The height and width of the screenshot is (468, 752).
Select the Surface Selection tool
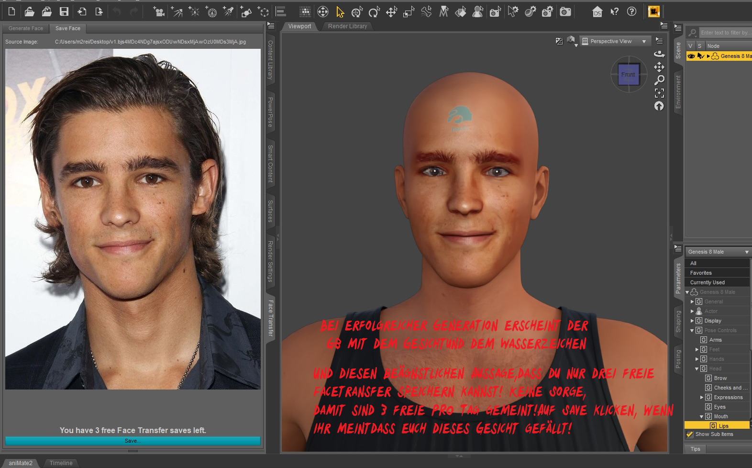pos(461,11)
